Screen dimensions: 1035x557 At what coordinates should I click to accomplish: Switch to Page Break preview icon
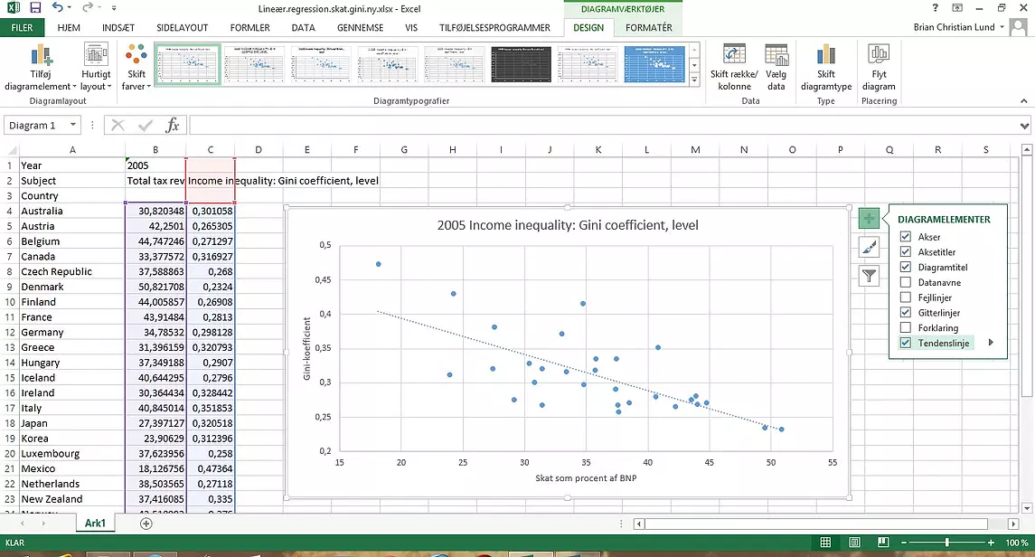tap(883, 543)
